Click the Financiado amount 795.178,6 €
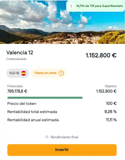Screen dimensions: 125x160 point(17,91)
